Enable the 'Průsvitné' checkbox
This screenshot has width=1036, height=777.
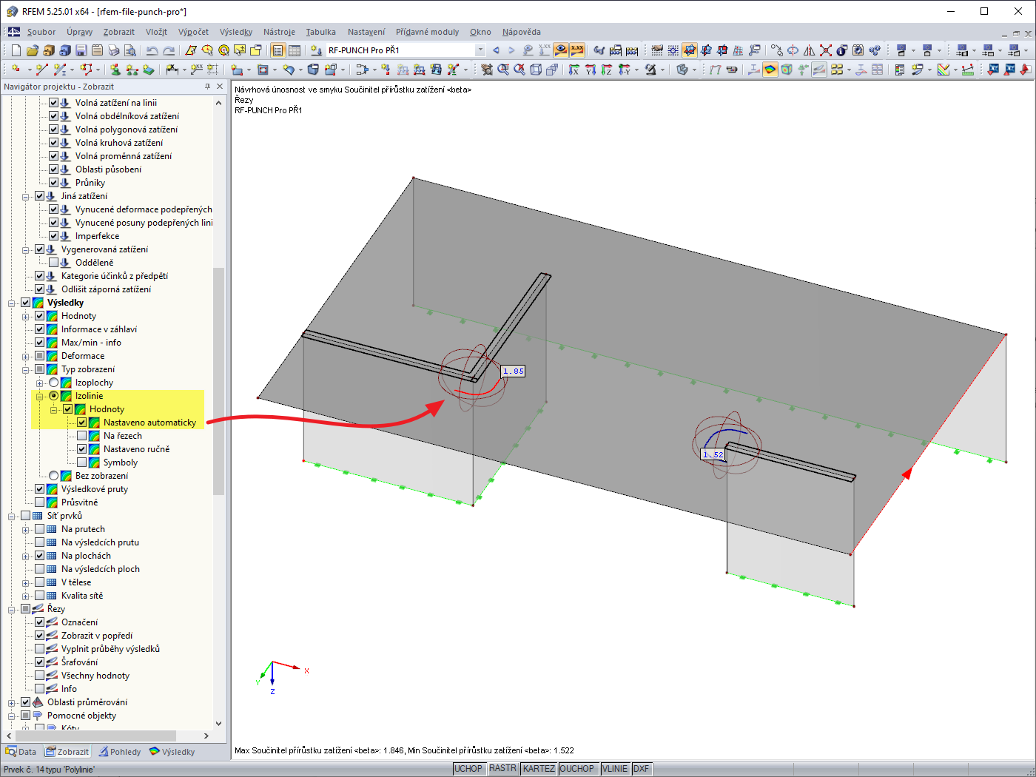point(40,502)
